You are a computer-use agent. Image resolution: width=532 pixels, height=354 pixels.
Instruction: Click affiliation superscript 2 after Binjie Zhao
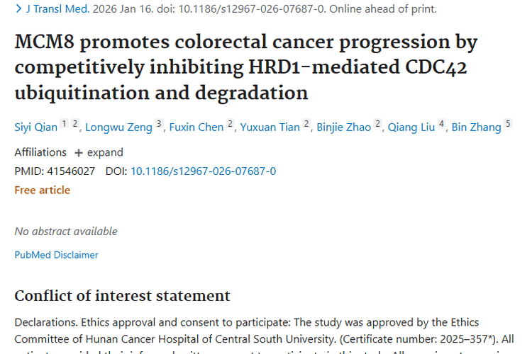pos(378,125)
